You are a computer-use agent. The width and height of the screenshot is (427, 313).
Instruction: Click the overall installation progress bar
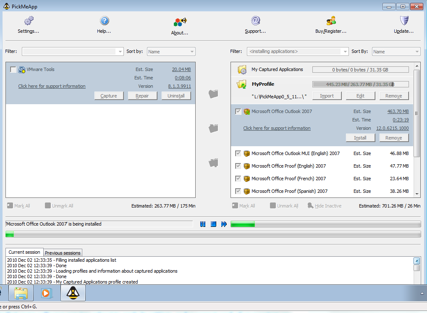click(213, 234)
